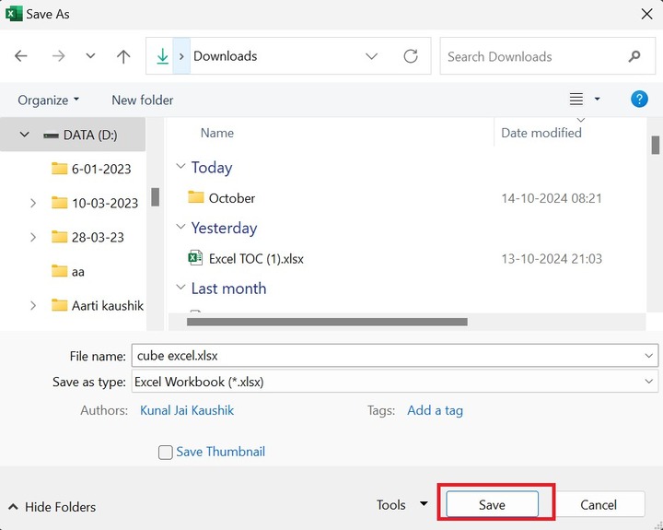Select the Excel TOC (1).xlsx file
This screenshot has height=530, width=663.
(x=256, y=259)
